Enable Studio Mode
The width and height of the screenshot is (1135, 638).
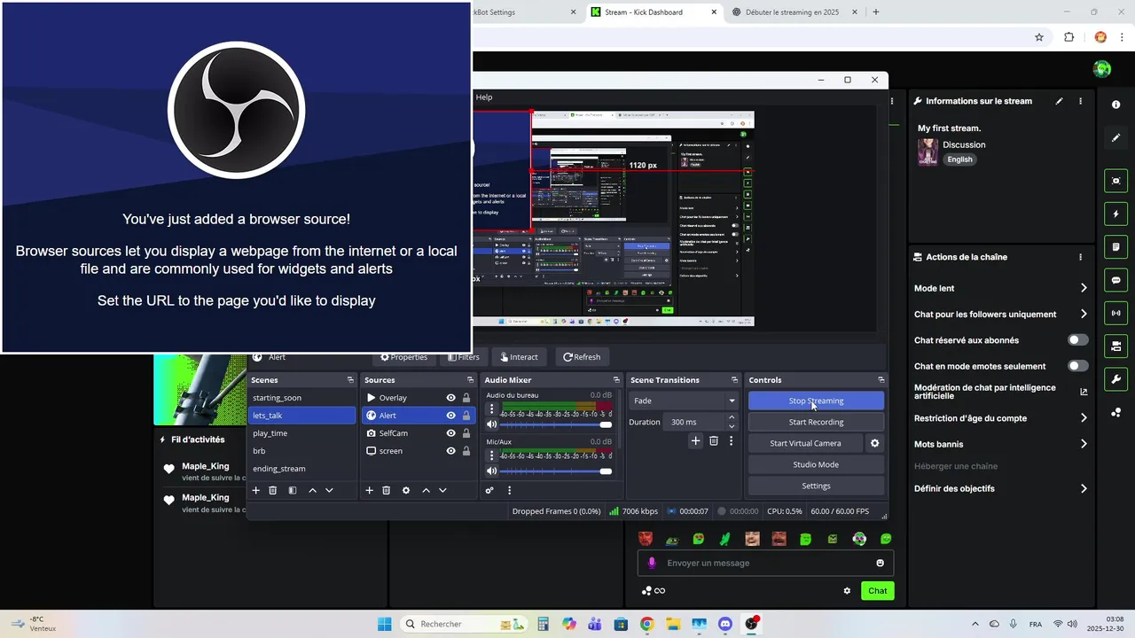pyautogui.click(x=816, y=464)
